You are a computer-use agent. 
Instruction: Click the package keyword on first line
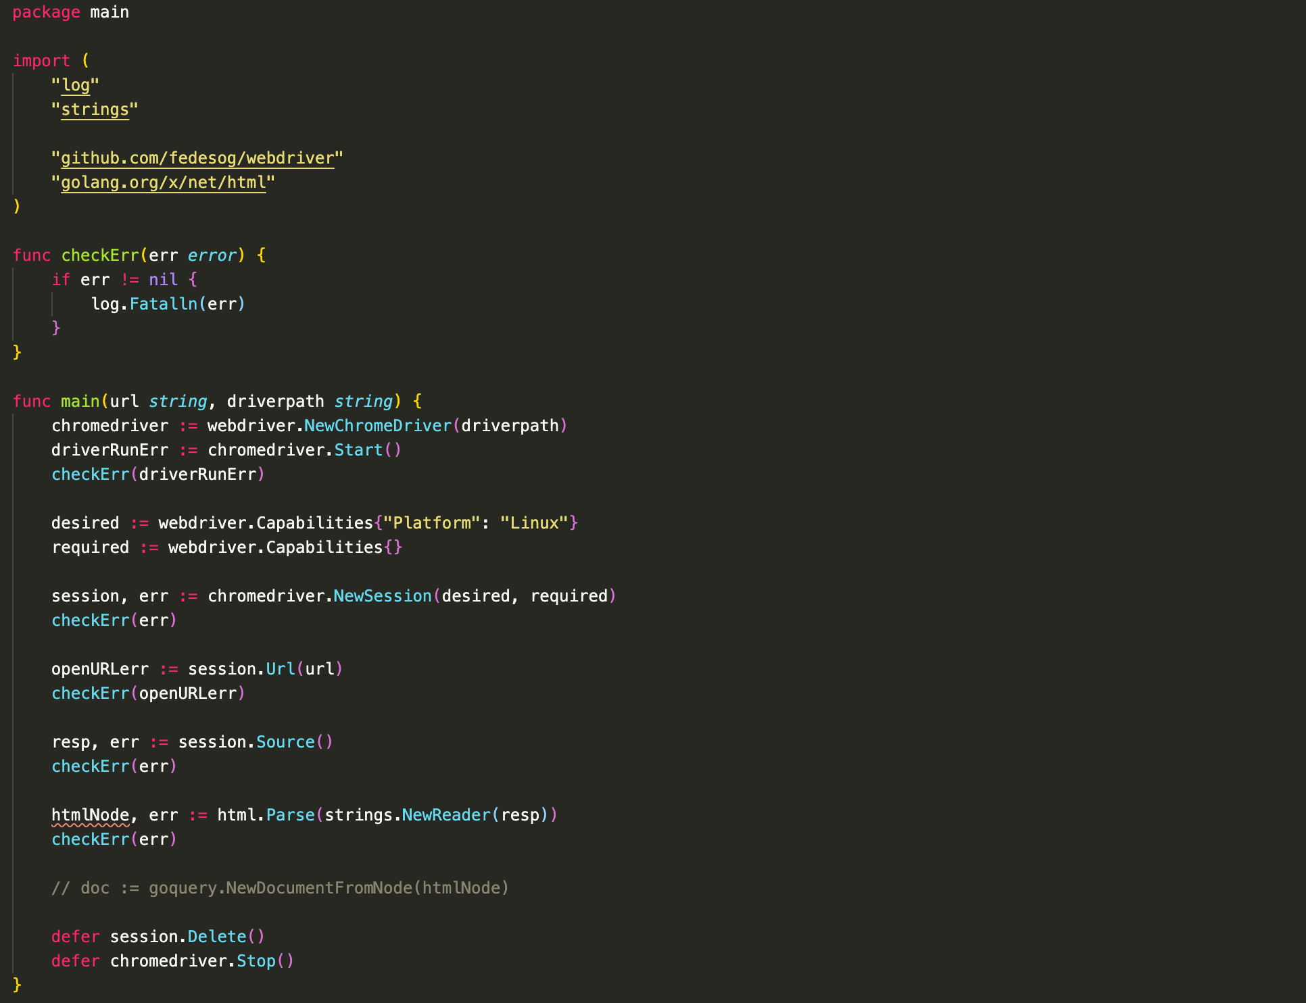[46, 12]
